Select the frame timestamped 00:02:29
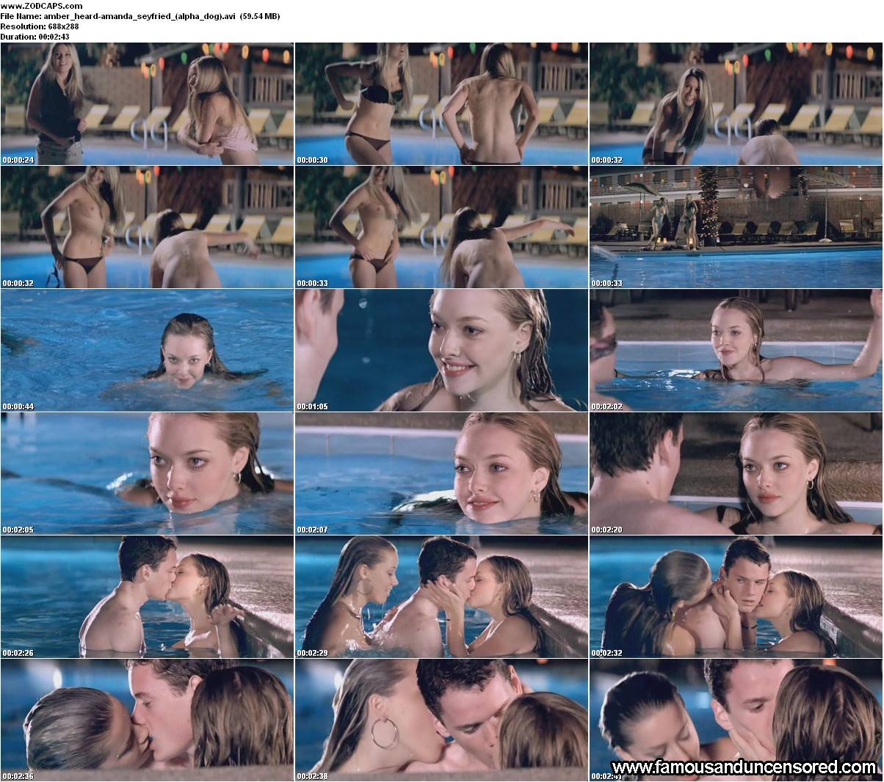This screenshot has width=884, height=782. point(441,596)
